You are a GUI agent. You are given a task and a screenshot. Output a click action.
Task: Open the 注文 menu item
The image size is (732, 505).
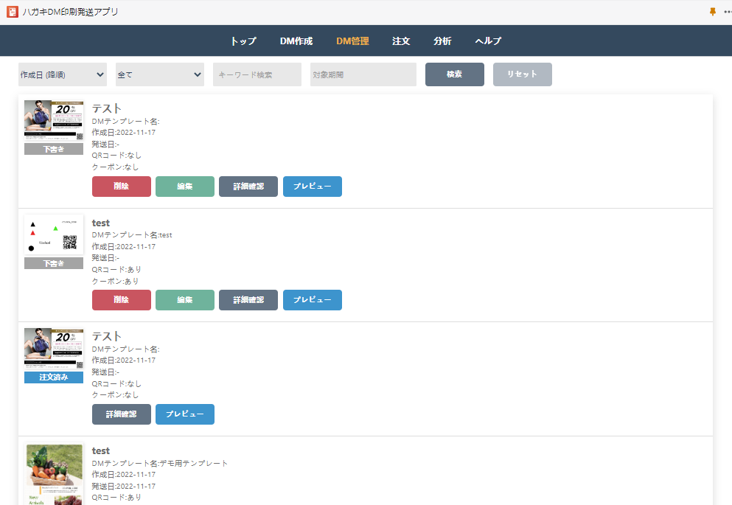coord(401,41)
